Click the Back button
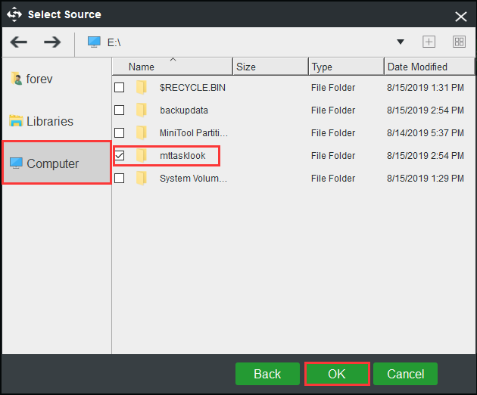This screenshot has width=477, height=395. click(267, 374)
